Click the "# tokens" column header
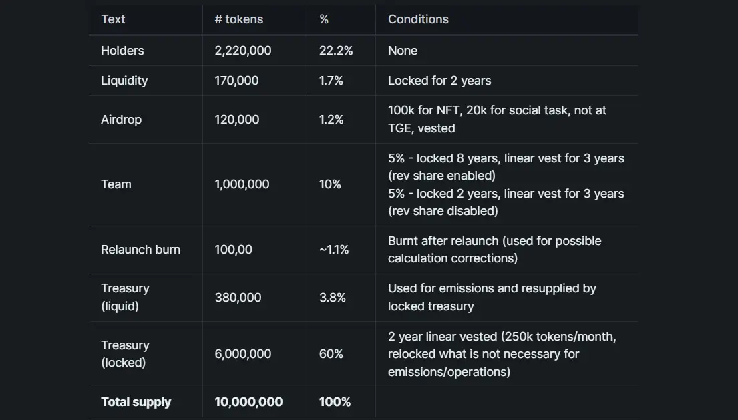This screenshot has width=738, height=420. coord(238,19)
